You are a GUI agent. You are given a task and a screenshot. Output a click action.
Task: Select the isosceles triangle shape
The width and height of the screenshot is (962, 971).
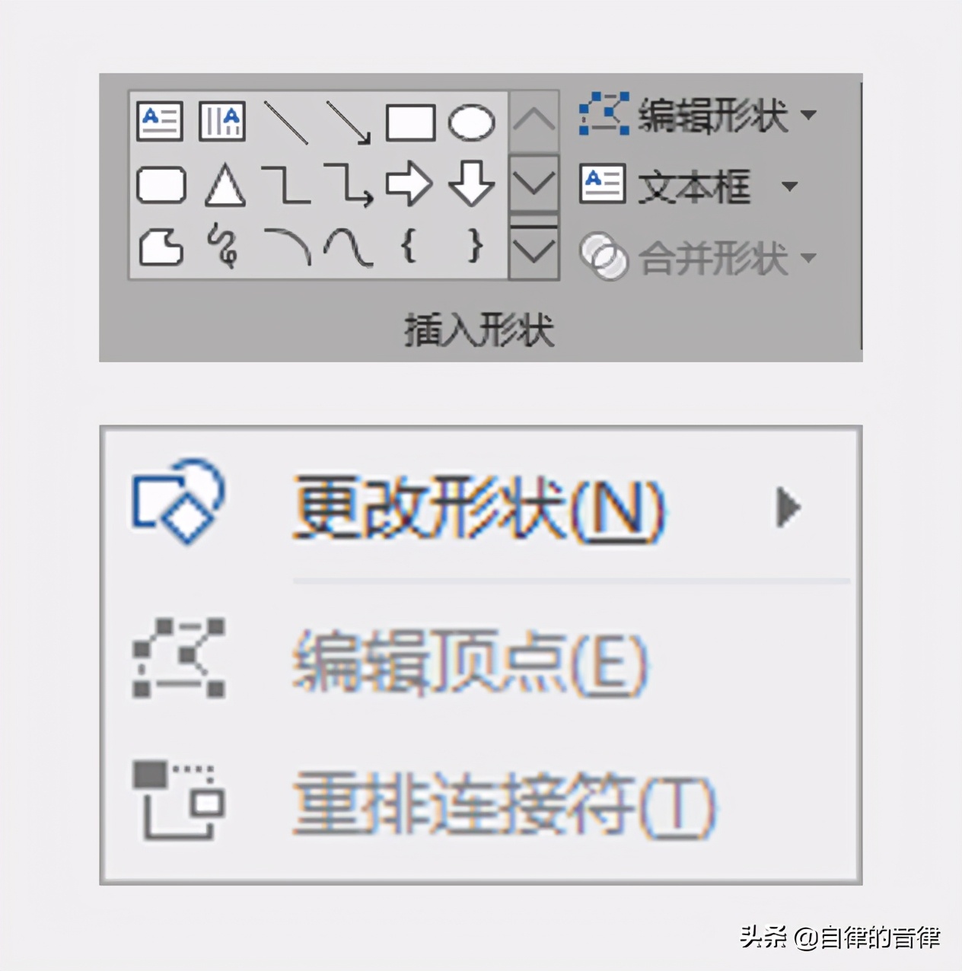click(225, 185)
